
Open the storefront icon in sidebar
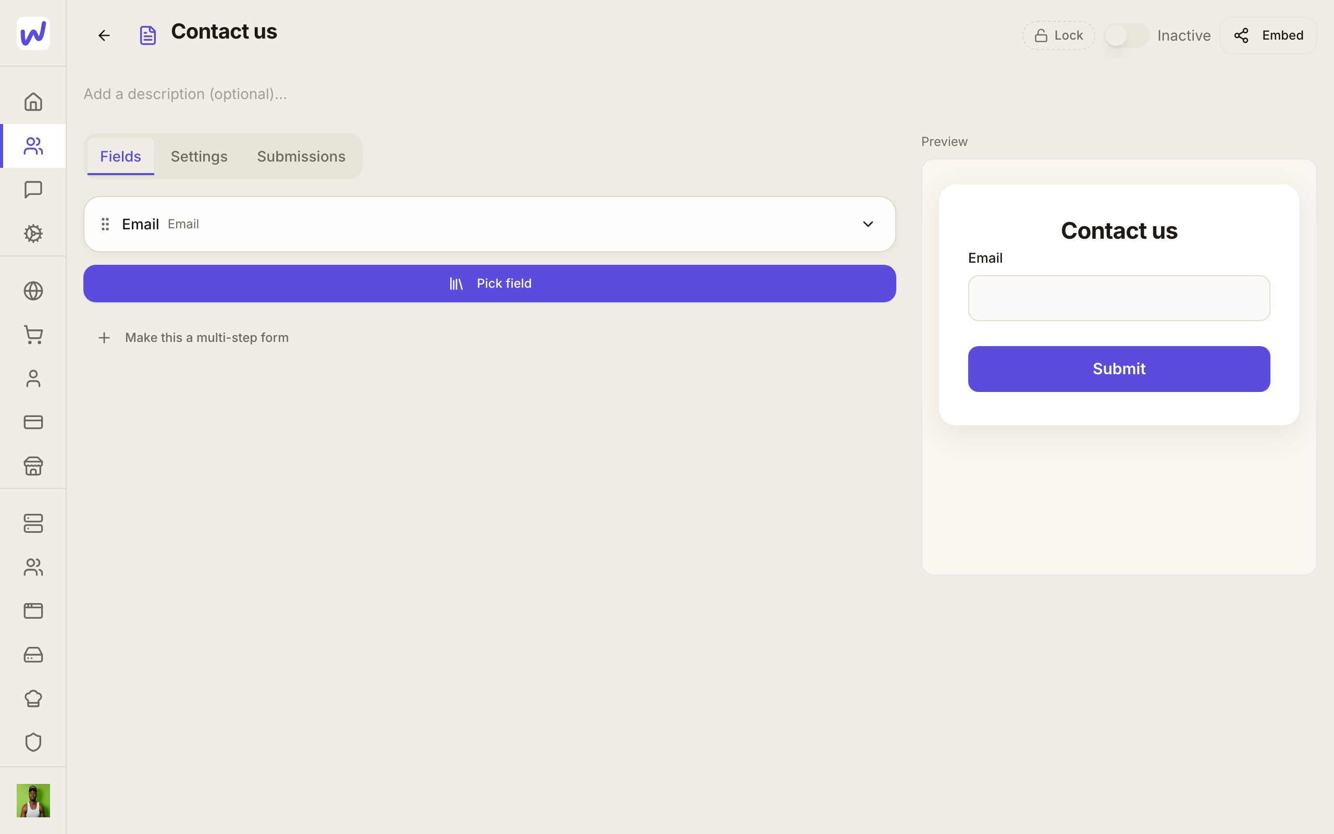tap(33, 466)
